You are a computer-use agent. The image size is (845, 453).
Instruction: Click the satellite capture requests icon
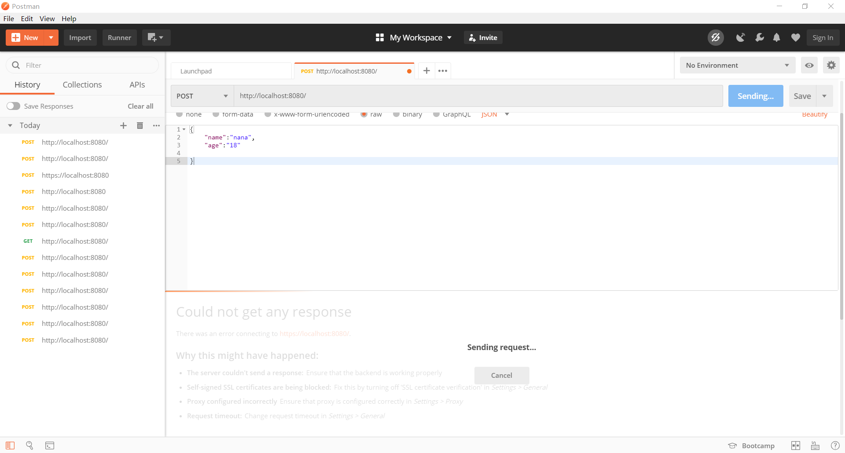click(x=740, y=37)
